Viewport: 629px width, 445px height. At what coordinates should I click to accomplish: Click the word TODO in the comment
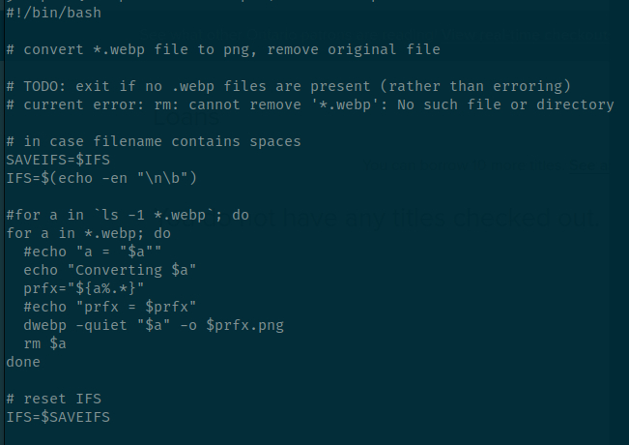(42, 86)
